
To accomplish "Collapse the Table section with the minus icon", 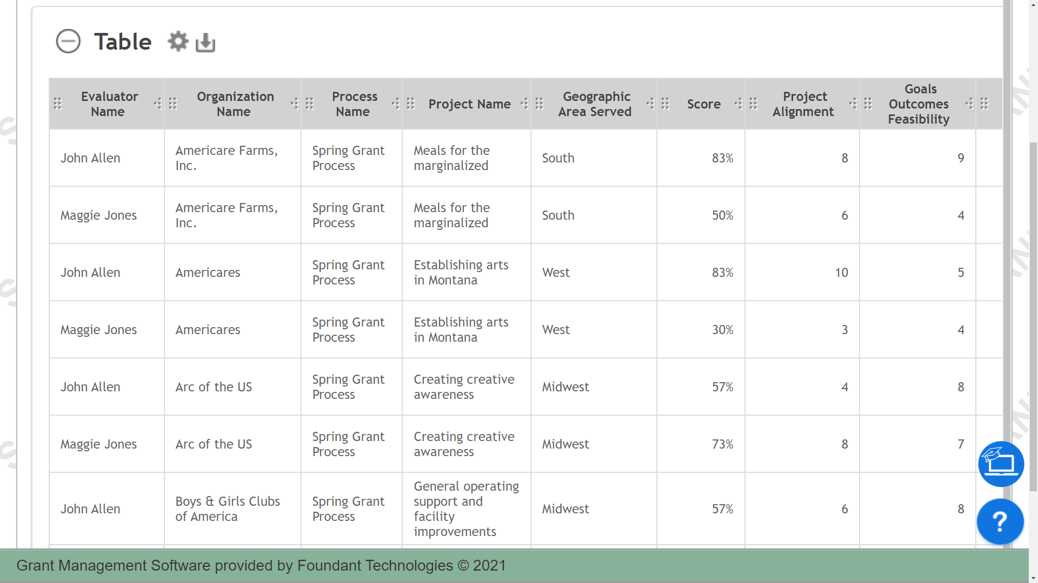I will pyautogui.click(x=68, y=42).
